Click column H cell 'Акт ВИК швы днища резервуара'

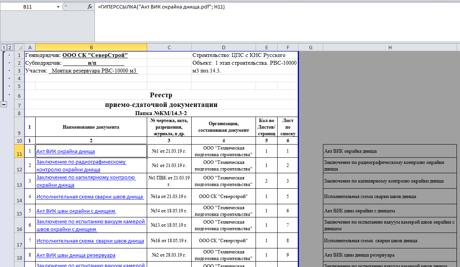pos(390,255)
